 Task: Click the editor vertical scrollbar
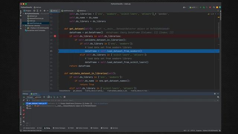(219, 31)
